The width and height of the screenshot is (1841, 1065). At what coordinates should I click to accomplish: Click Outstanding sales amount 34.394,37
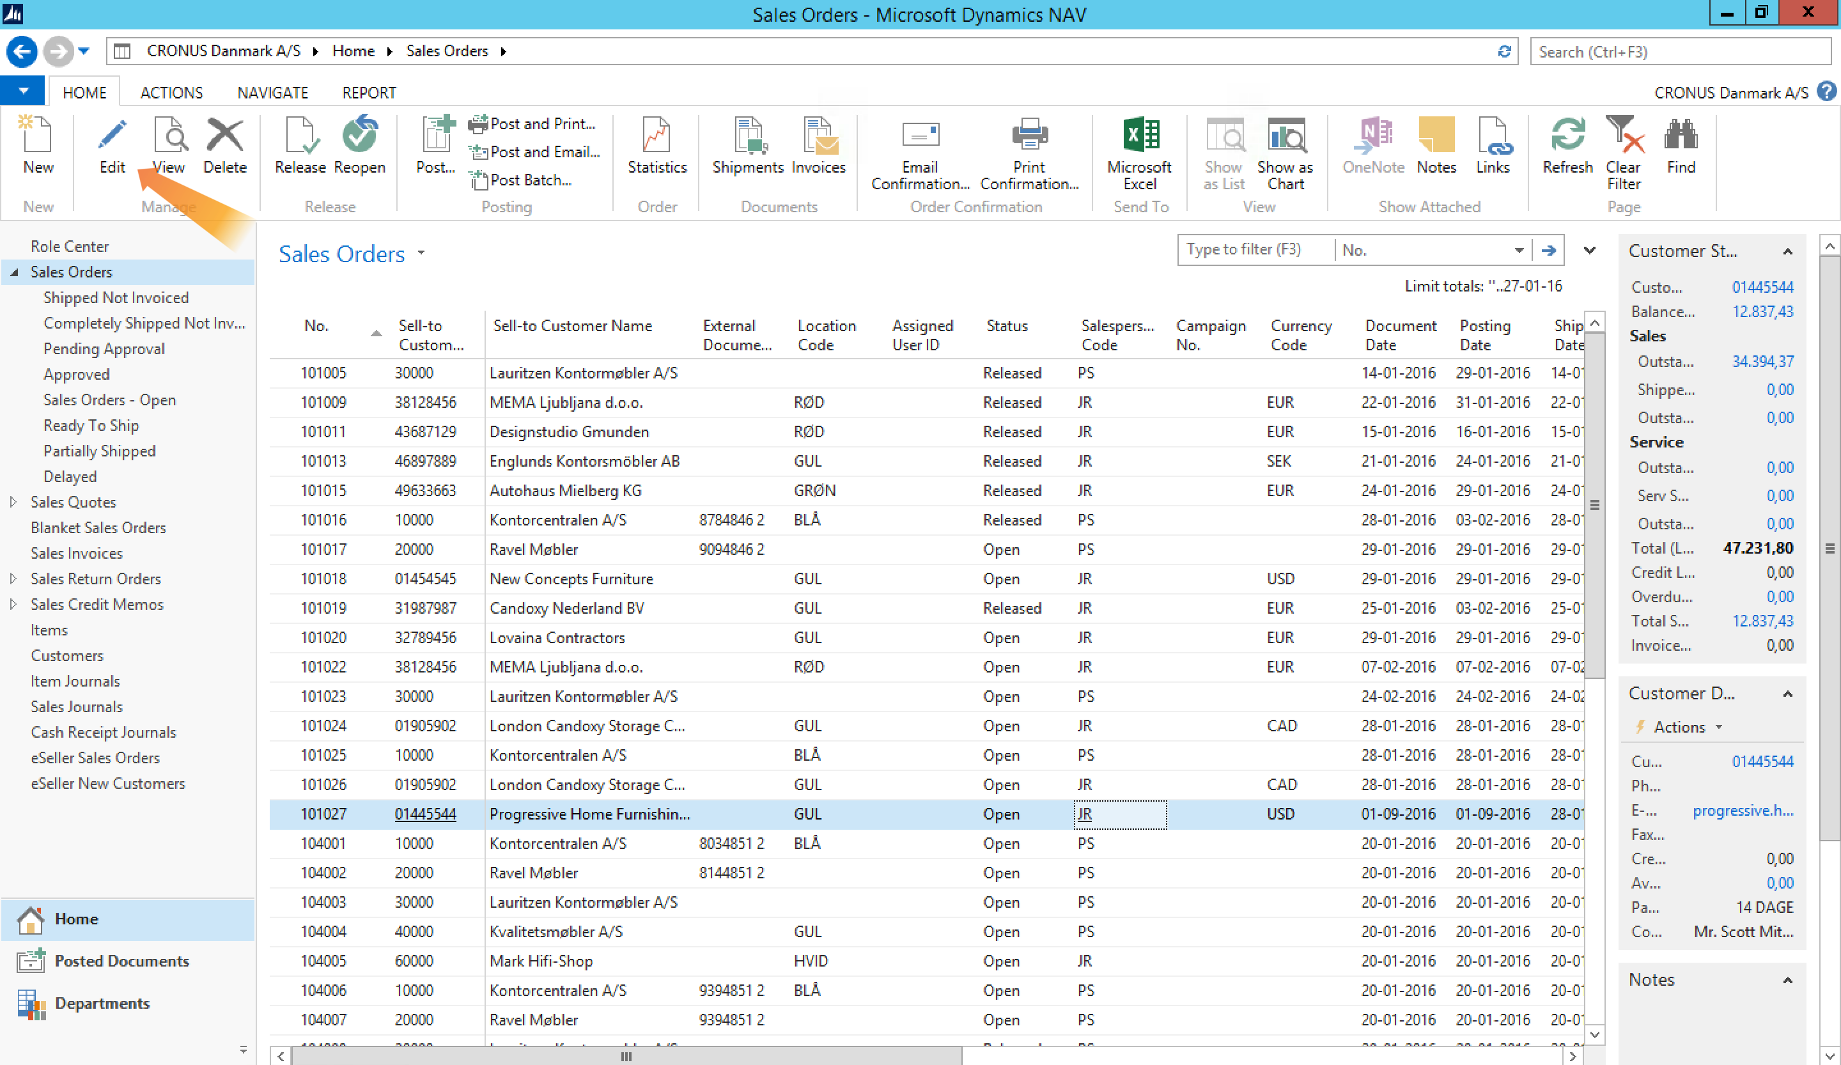pyautogui.click(x=1762, y=362)
